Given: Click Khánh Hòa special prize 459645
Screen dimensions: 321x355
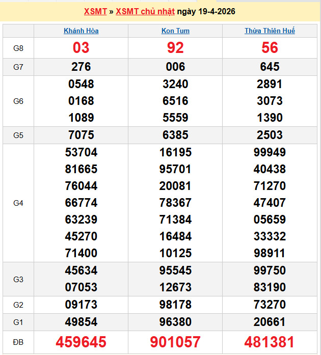Looking at the screenshot, I should [x=81, y=342].
